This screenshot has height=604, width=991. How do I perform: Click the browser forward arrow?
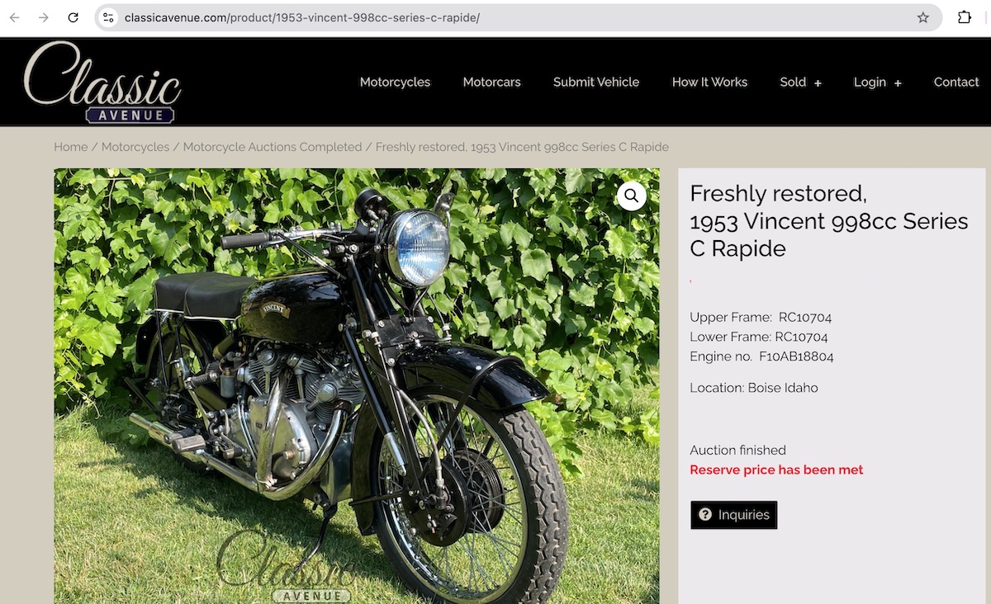43,17
